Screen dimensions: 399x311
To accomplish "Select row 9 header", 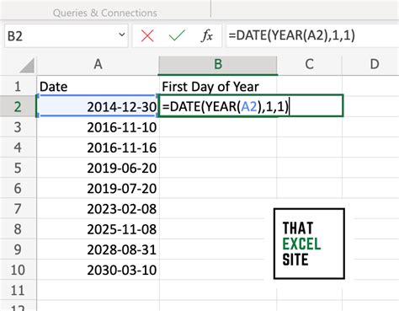I will (x=18, y=249).
